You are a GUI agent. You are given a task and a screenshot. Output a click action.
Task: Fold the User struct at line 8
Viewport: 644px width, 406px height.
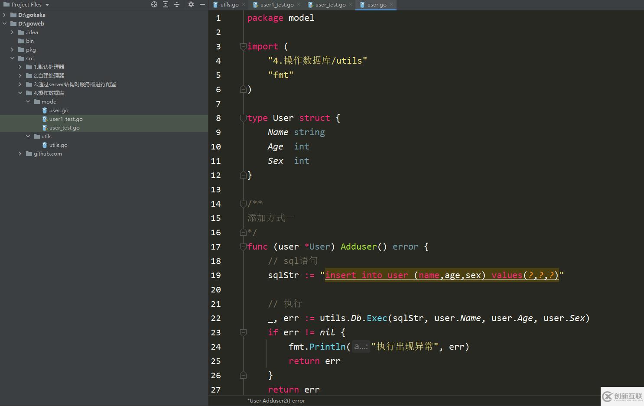[x=243, y=118]
